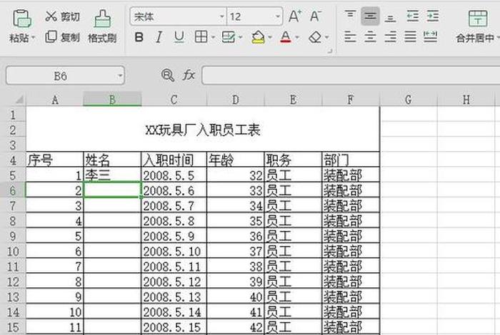
Task: Click the Paste clipboard icon
Action: coord(21,19)
